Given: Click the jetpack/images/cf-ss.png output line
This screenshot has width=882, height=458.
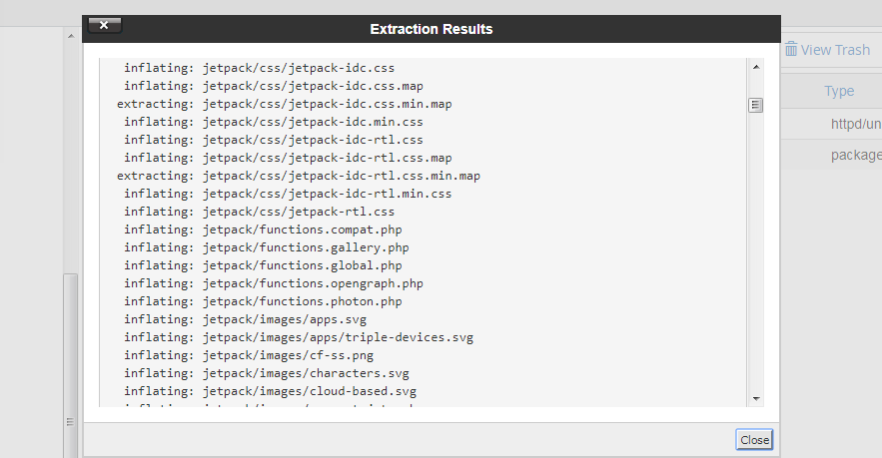Looking at the screenshot, I should pyautogui.click(x=288, y=355).
